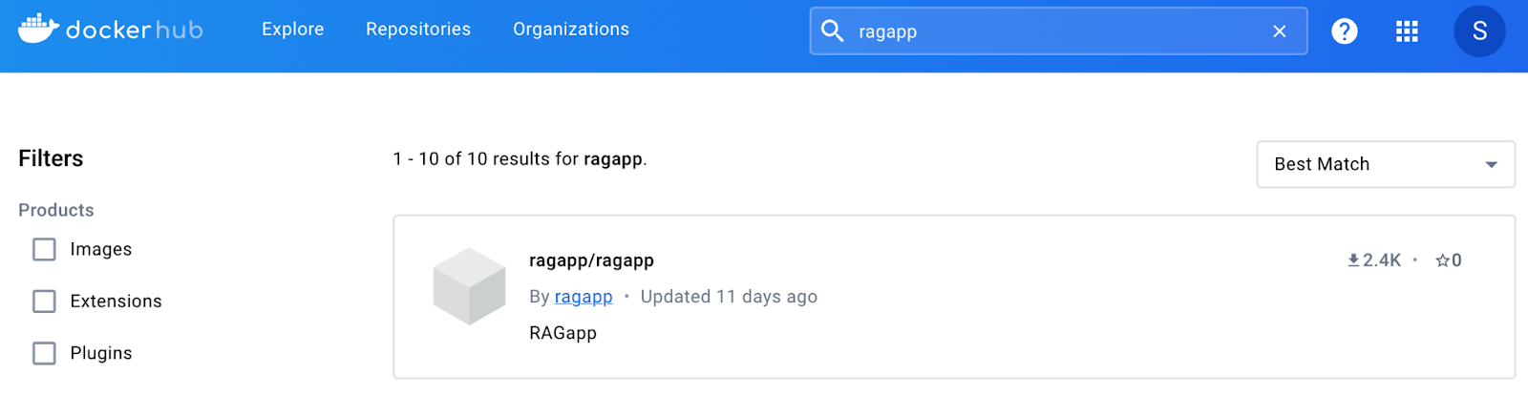Viewport: 1528px width, 395px height.
Task: Click the 2.4K downloads indicator
Action: [x=1374, y=260]
